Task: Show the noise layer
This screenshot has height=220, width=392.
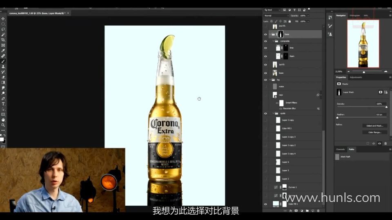Action: (265, 86)
